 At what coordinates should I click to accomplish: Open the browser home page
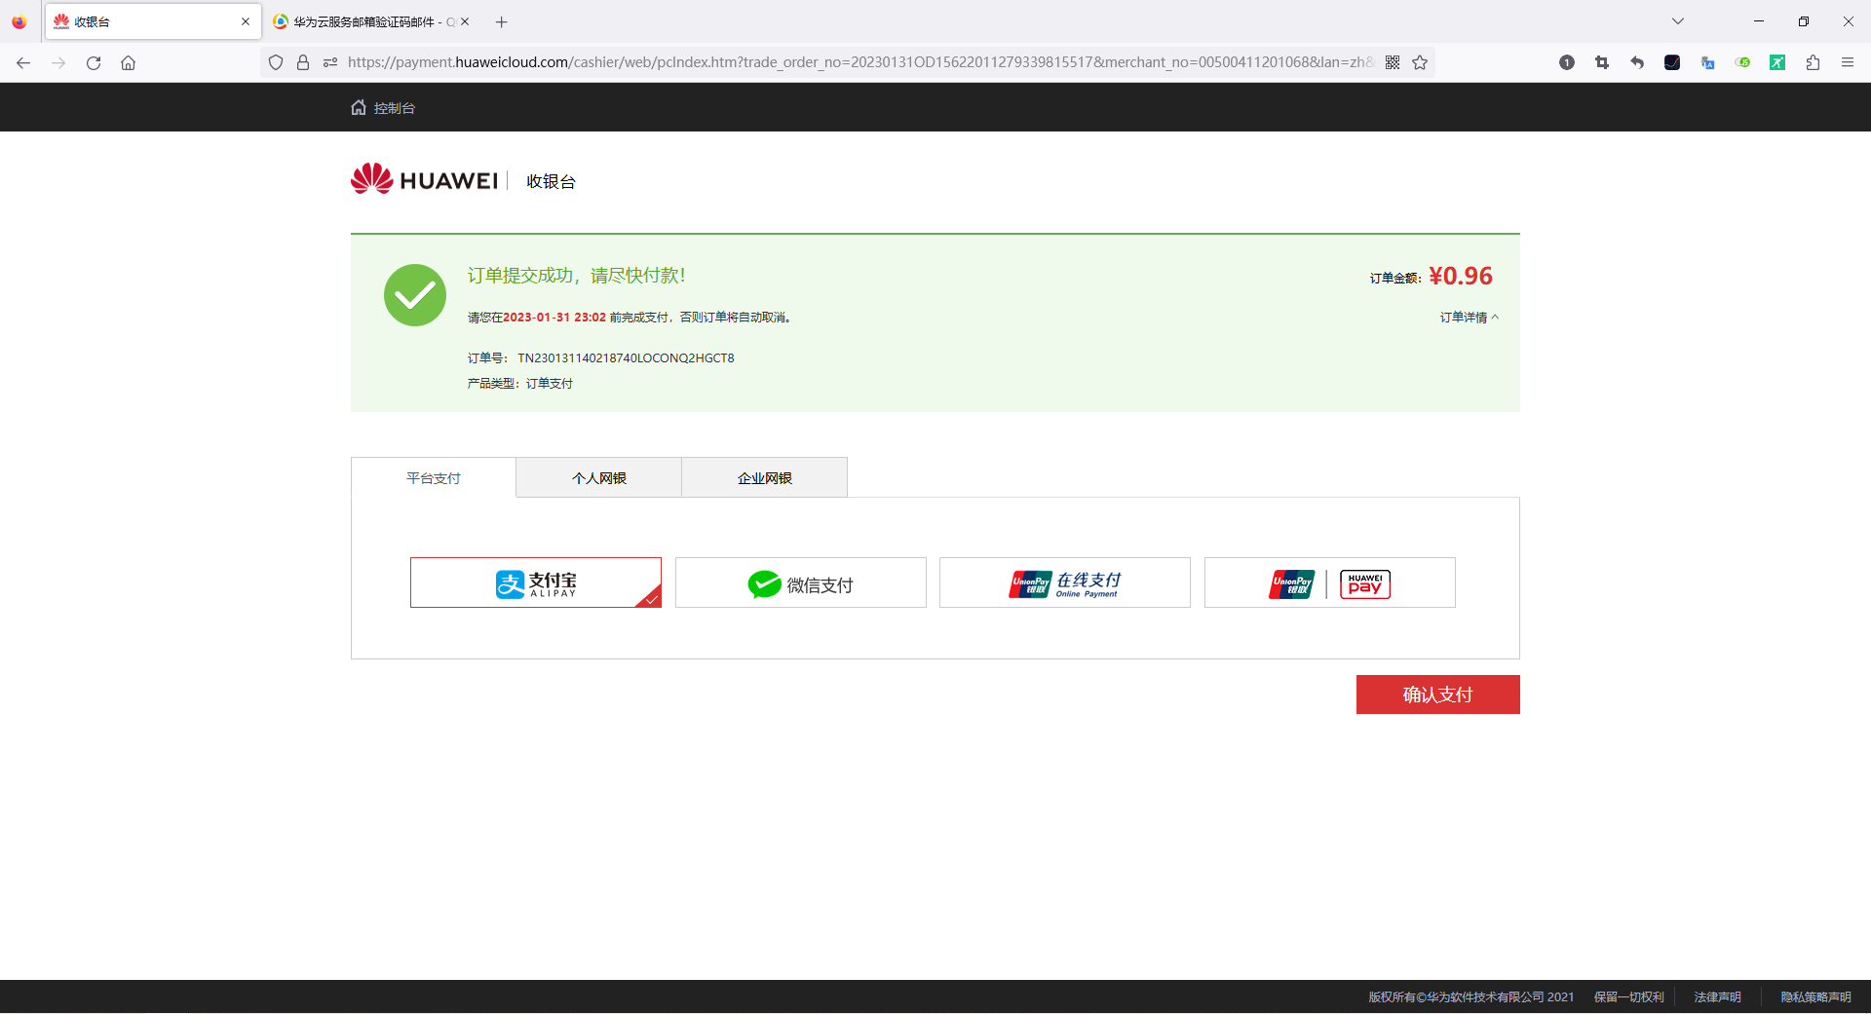pos(128,62)
